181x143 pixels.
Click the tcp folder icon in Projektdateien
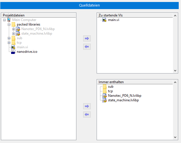[x=13, y=43]
